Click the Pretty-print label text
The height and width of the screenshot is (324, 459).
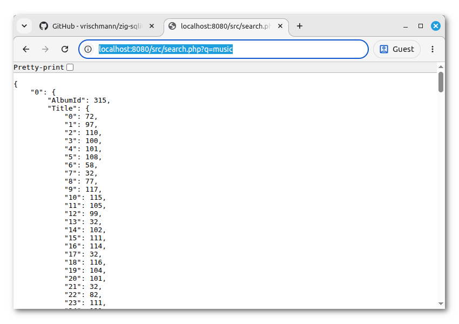[x=39, y=67]
